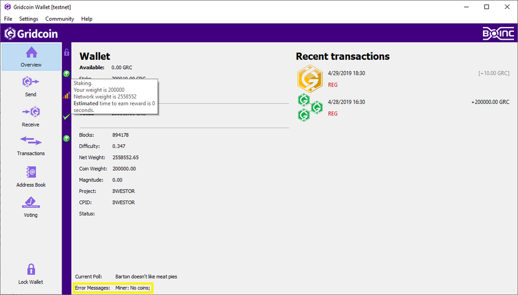Minimize the Gridcoin Wallet window
This screenshot has height=295, width=518.
[466, 7]
